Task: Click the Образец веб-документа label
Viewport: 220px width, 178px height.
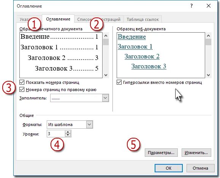Action: point(141,29)
